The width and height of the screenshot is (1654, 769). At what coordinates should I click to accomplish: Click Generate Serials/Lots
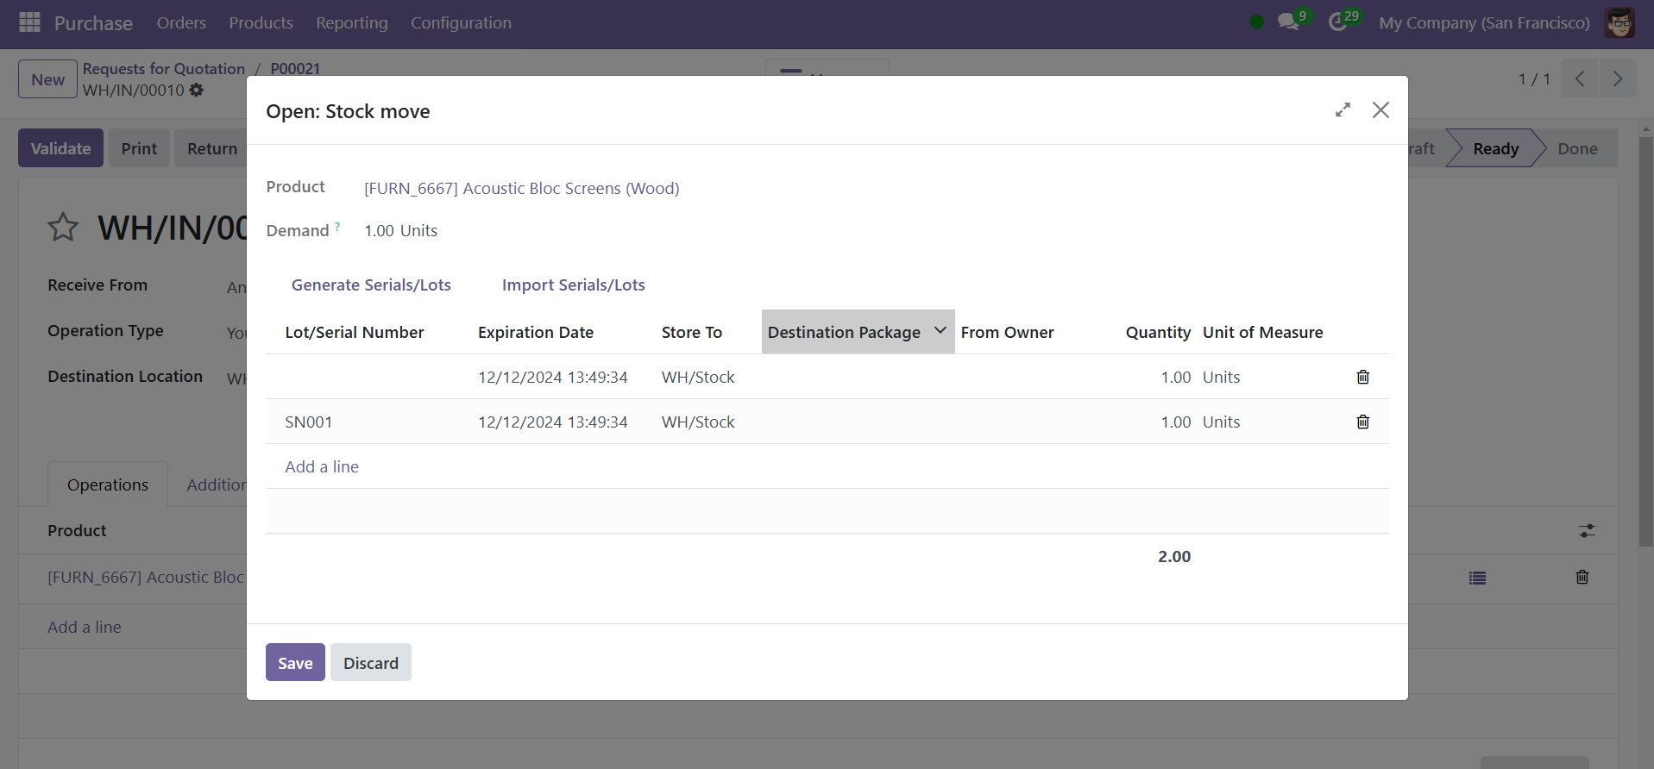click(x=371, y=284)
